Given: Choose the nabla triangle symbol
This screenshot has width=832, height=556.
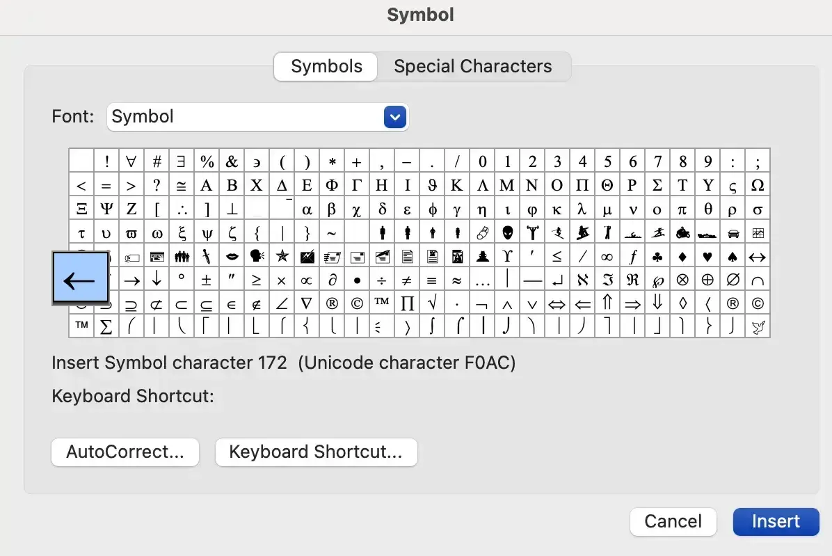Looking at the screenshot, I should pos(307,303).
